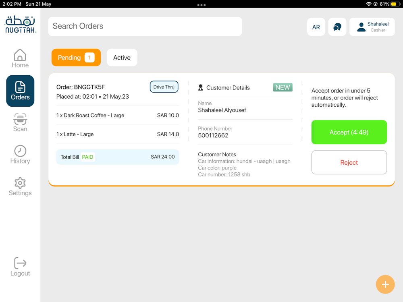Click the Drive Thru badge

tap(164, 87)
